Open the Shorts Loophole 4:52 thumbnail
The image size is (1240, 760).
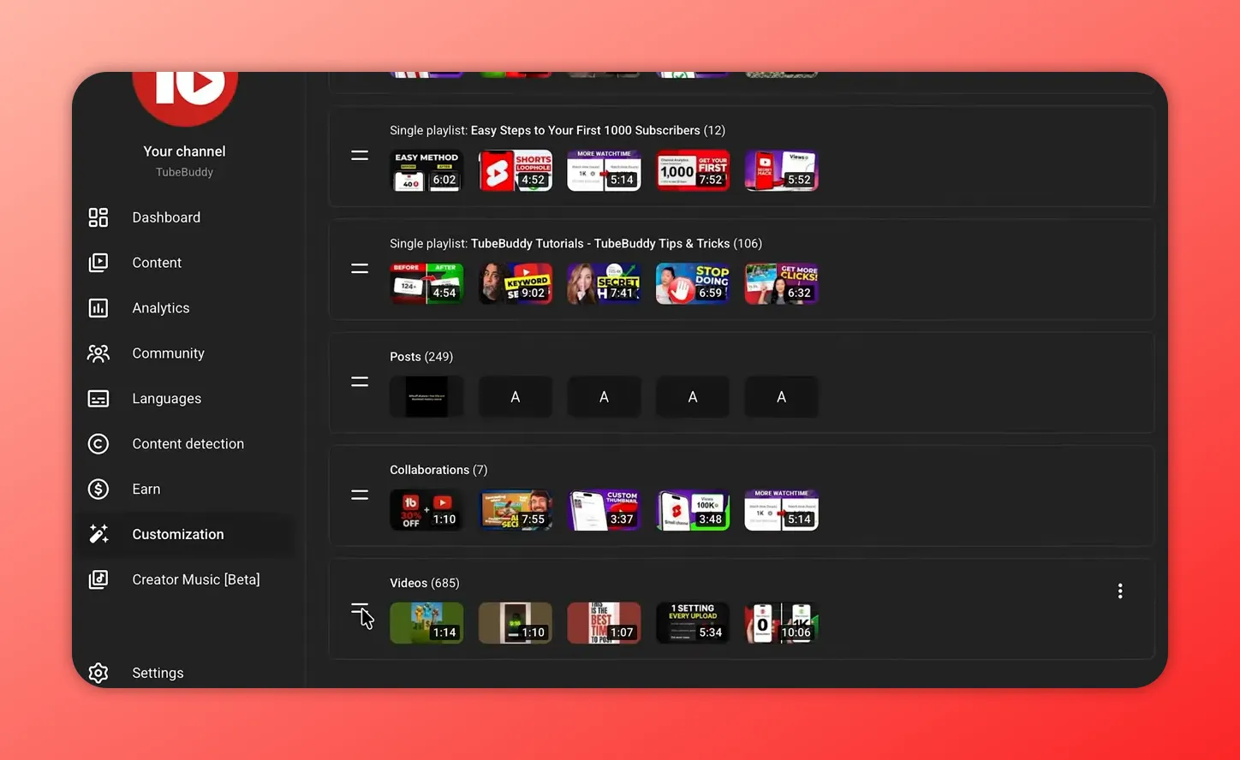516,170
